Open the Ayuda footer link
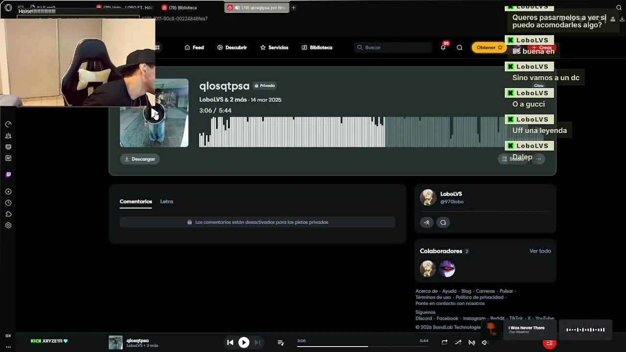 (x=449, y=291)
